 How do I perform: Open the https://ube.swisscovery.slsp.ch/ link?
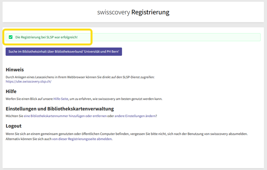point(28,81)
